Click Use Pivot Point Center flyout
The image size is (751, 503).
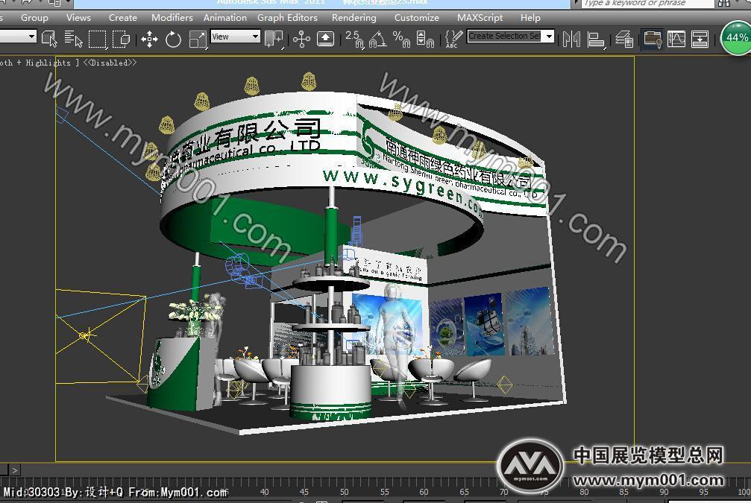click(x=274, y=39)
